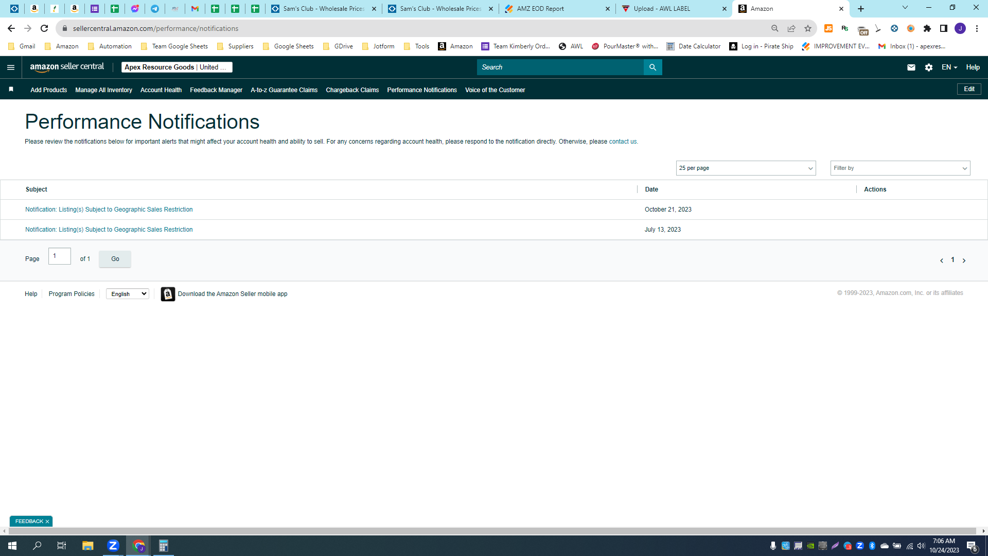Open the notification center icon
Image resolution: width=988 pixels, height=556 pixels.
tap(972, 546)
